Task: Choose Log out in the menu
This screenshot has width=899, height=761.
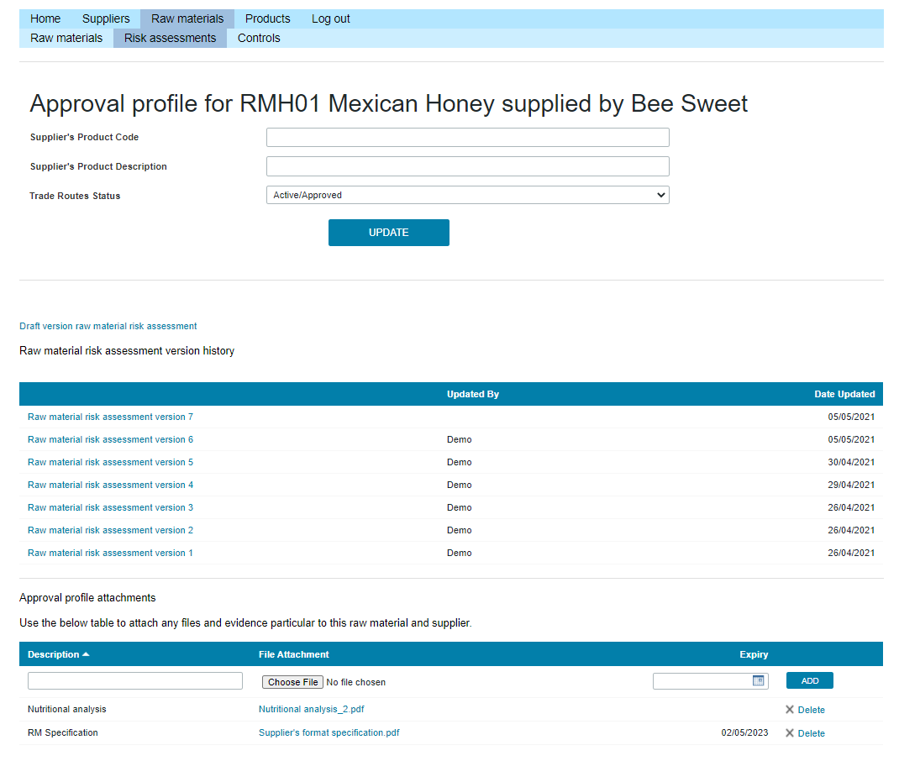Action: pyautogui.click(x=331, y=18)
